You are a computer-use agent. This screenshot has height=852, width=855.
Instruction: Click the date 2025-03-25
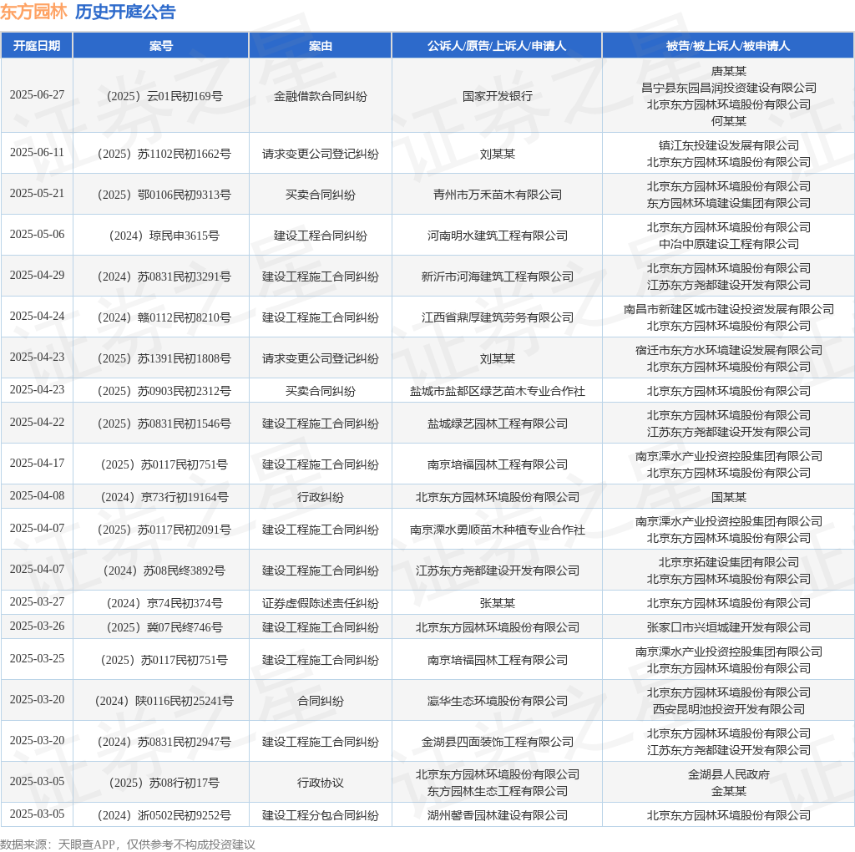[x=37, y=659]
